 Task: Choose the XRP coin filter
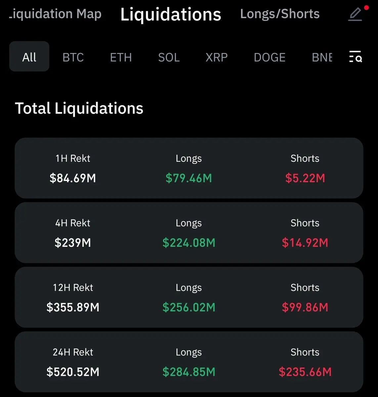[x=217, y=57]
